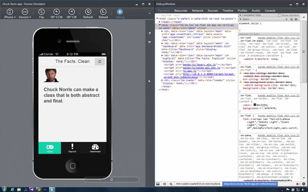Open the target-script-min.js URL link

tap(199, 75)
